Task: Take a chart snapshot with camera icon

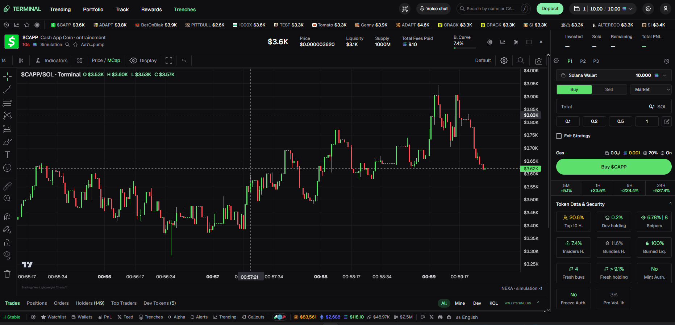Action: (538, 61)
